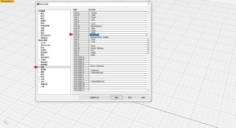The height and width of the screenshot is (128, 236).
Task: Click the Ctrl+Shift+A empty command field
Action: (x=118, y=57)
